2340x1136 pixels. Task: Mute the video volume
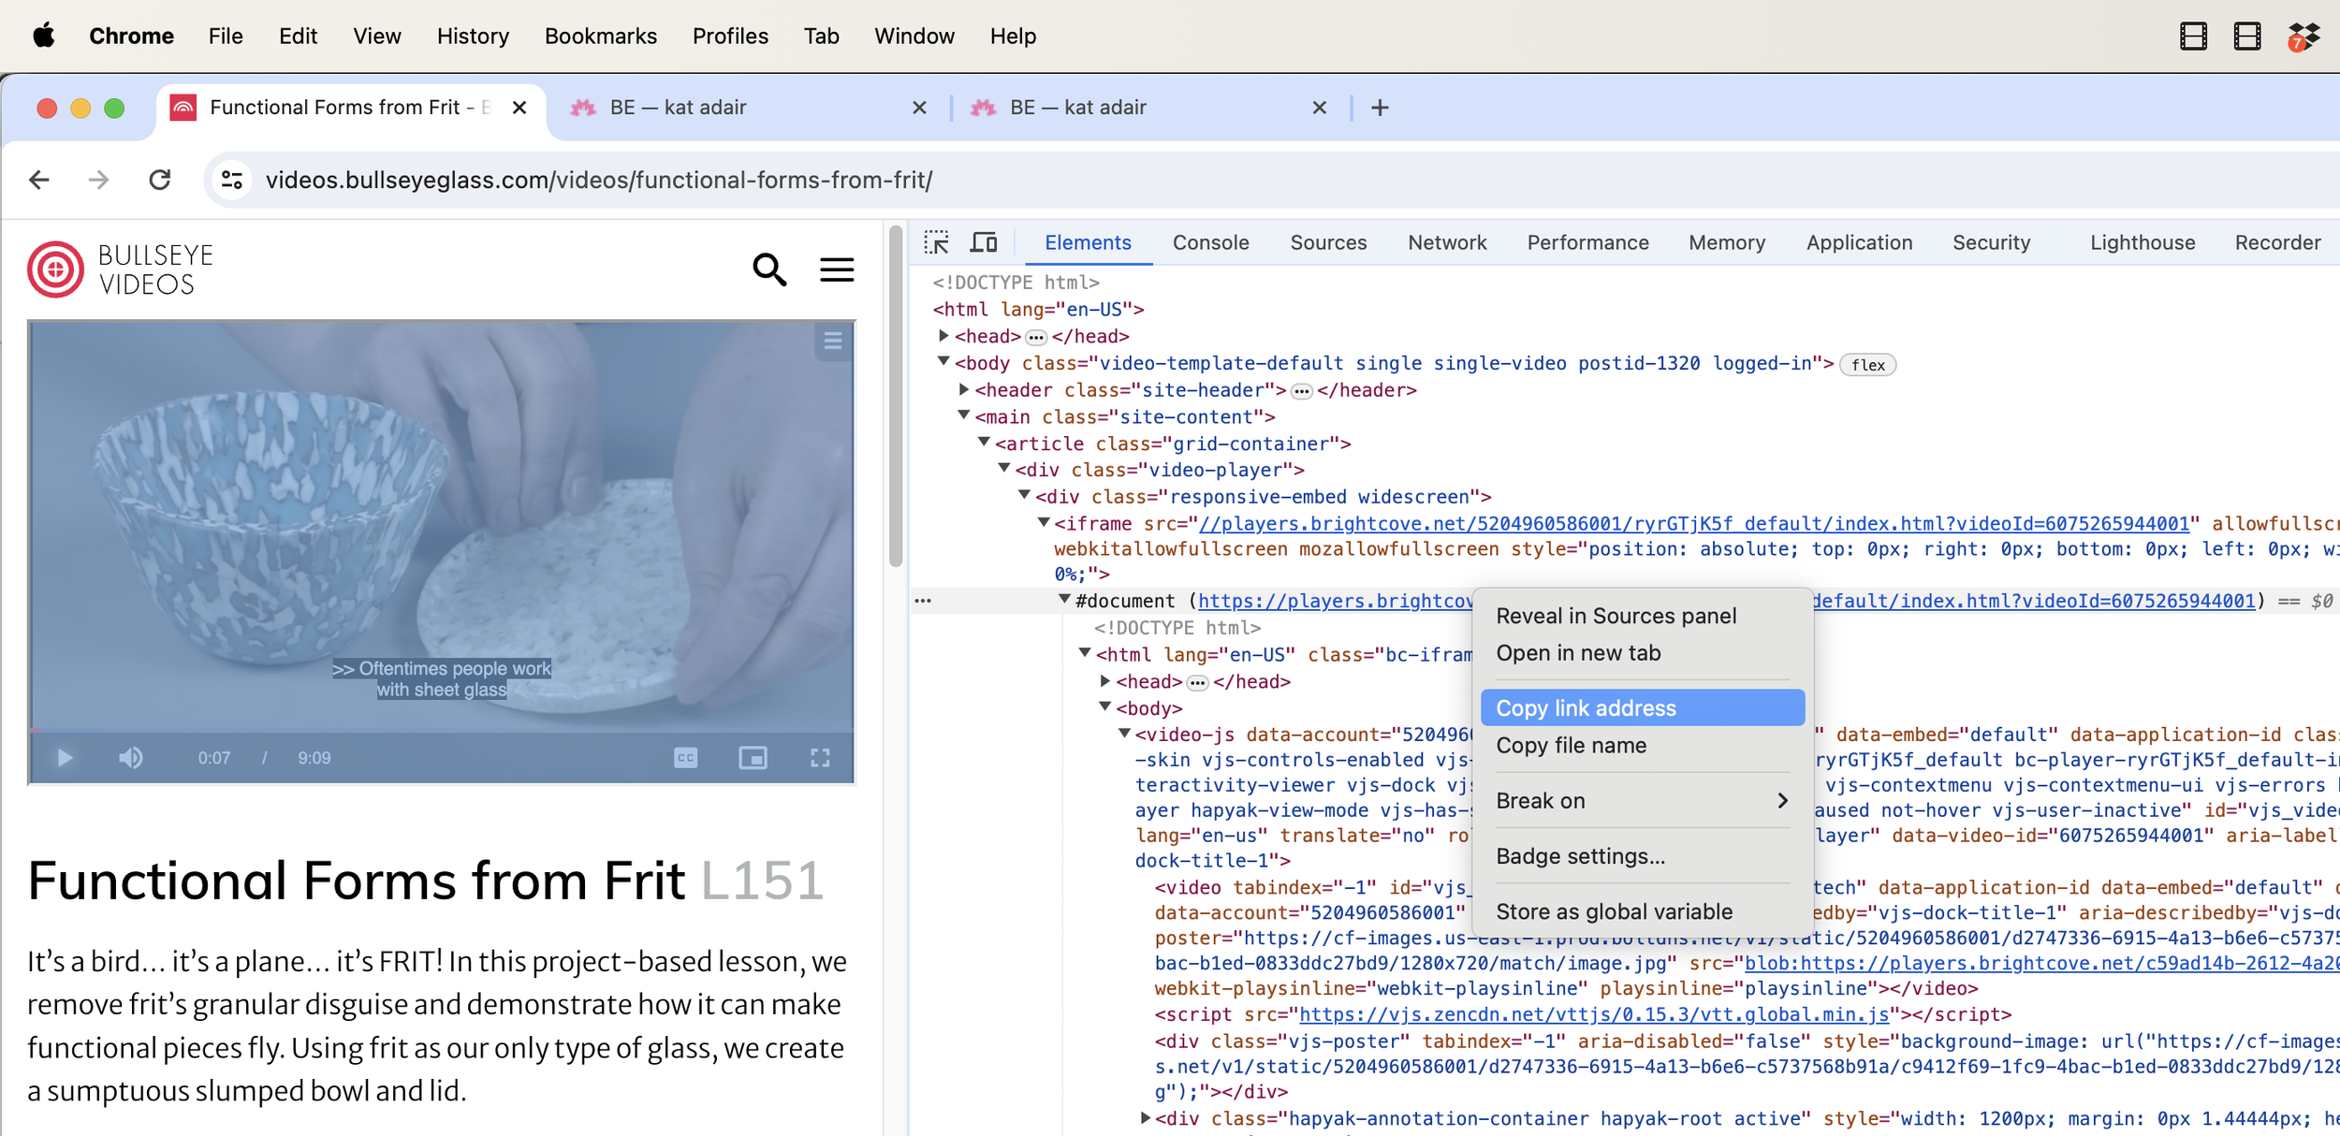coord(131,758)
